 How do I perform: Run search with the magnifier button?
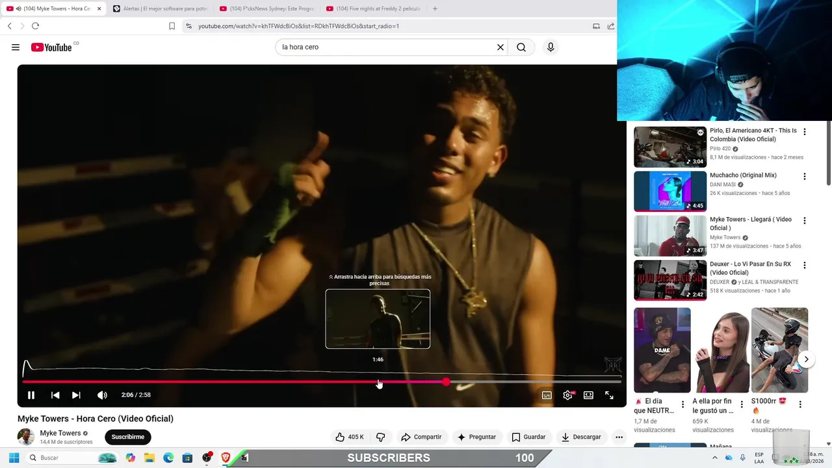pos(521,47)
